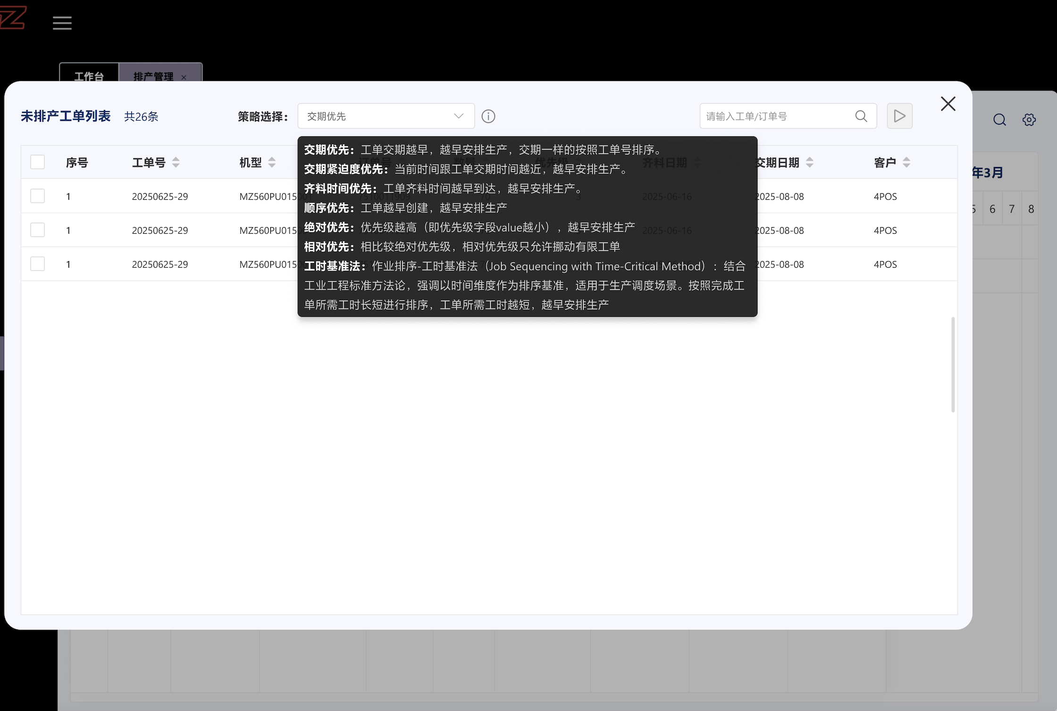The image size is (1057, 711).
Task: Check the third row checkbox
Action: 38,264
